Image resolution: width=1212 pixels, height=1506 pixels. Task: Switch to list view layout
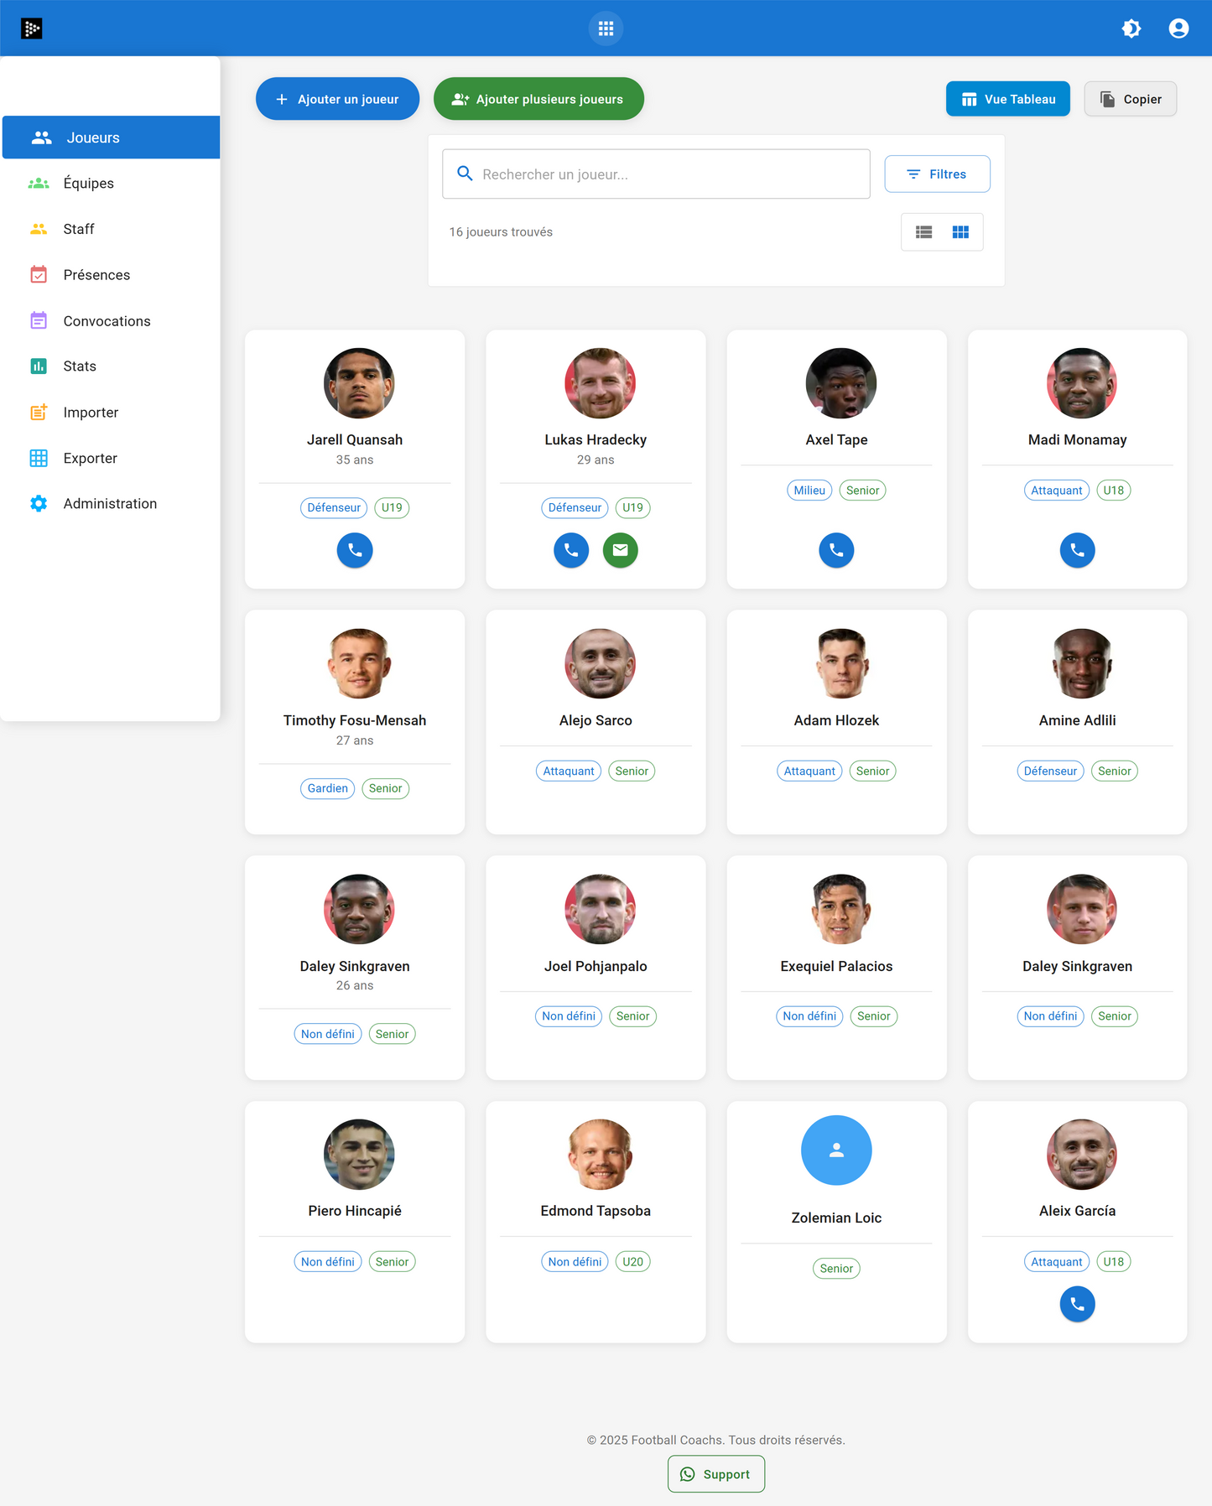(923, 232)
